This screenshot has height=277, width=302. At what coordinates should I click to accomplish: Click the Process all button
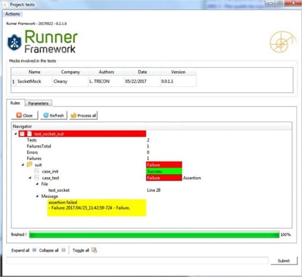coord(83,115)
